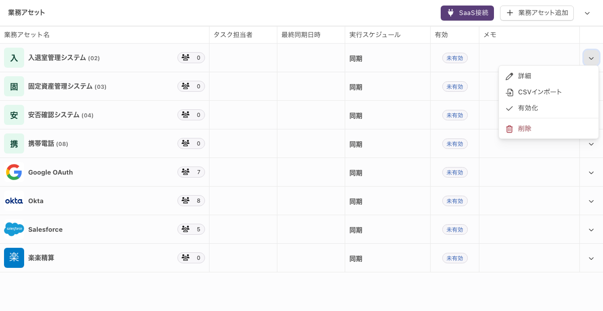This screenshot has width=603, height=311.
Task: Click the 5 users badge for Salesforce
Action: point(191,229)
